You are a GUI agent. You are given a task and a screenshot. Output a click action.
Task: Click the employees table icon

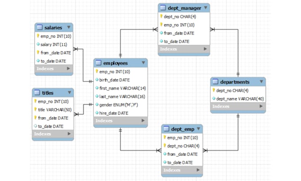(98, 63)
